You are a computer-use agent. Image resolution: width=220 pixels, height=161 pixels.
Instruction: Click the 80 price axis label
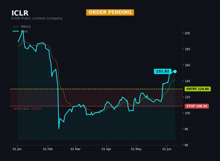click(x=187, y=129)
